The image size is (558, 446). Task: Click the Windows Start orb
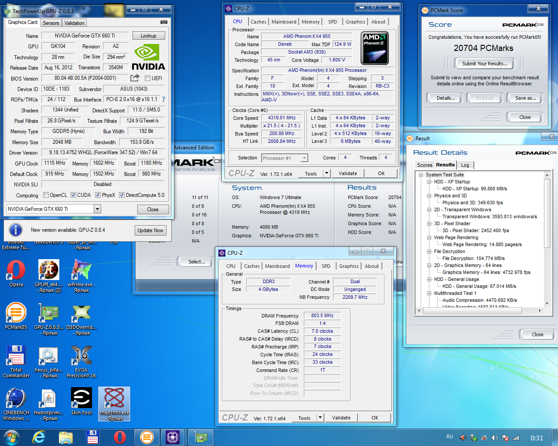(11, 437)
